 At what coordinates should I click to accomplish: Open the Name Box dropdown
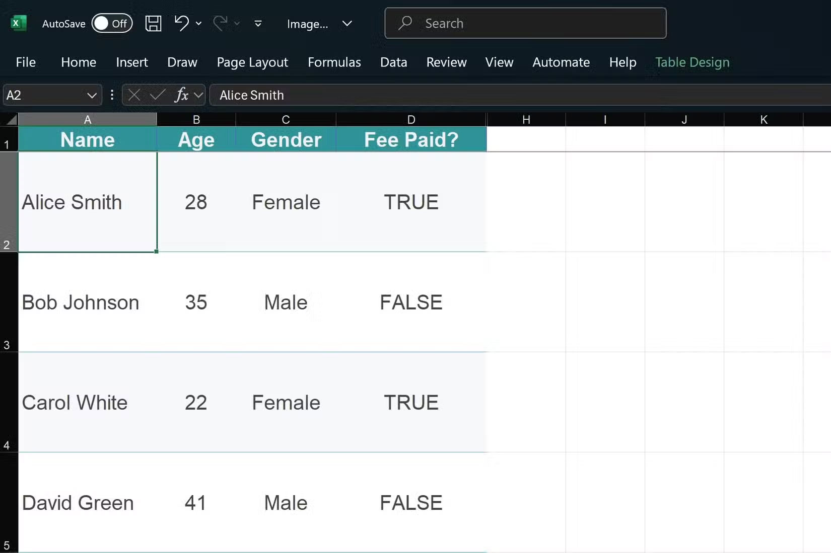92,95
